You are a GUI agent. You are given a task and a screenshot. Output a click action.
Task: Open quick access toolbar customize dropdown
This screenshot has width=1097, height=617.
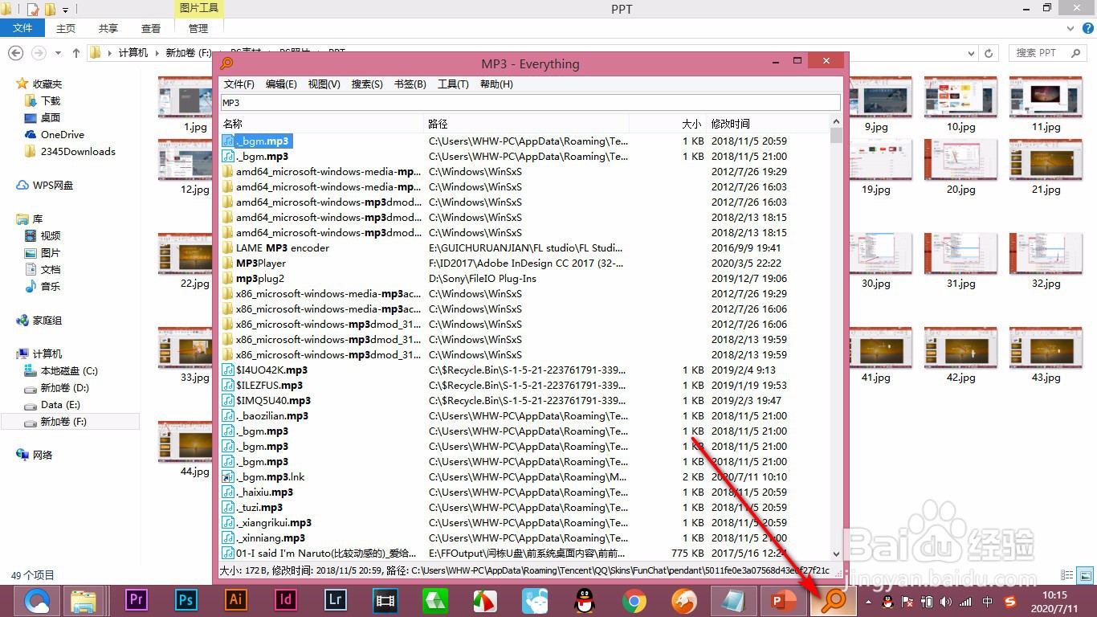click(65, 10)
